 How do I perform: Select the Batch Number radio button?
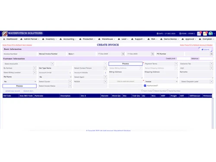point(153,91)
